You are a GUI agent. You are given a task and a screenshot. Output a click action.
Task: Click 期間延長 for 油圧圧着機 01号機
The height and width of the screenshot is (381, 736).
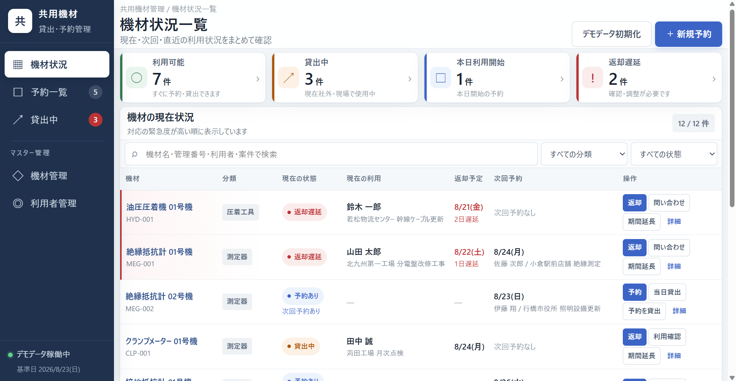[642, 222]
